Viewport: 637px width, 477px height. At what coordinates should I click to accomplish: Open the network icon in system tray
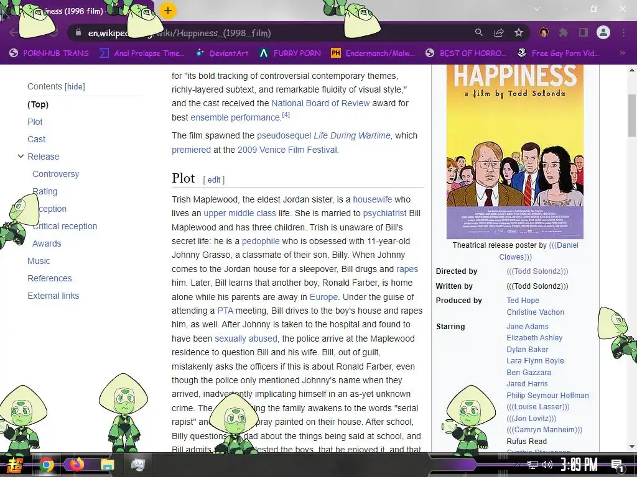532,465
